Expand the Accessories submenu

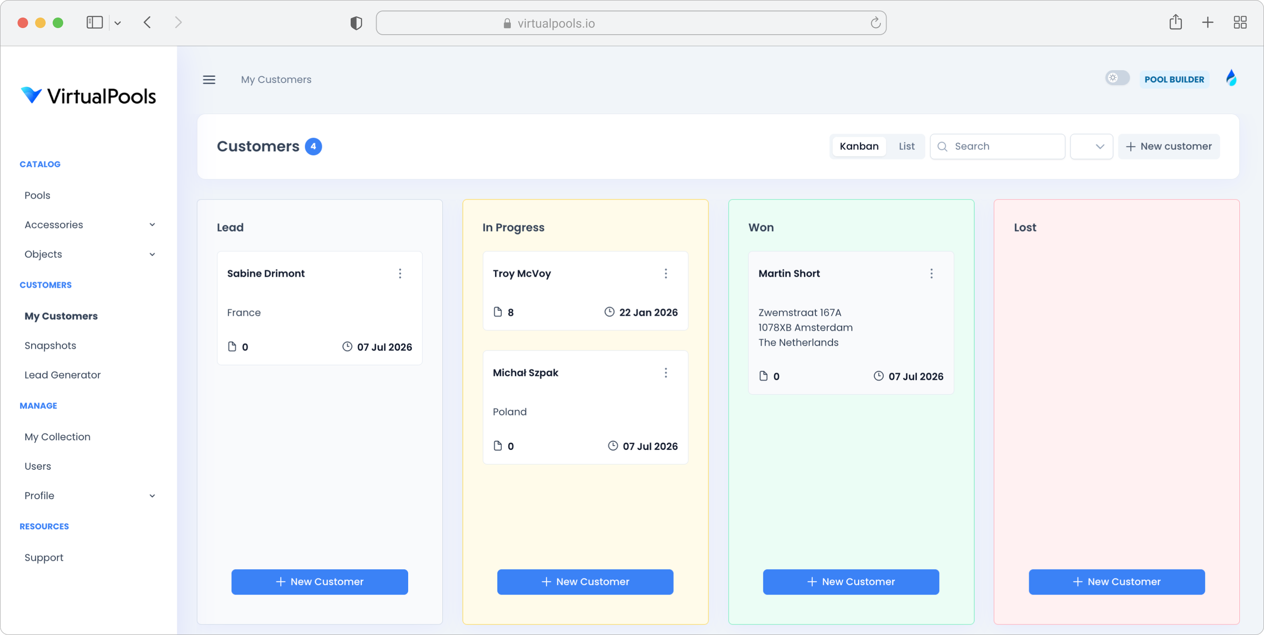[x=152, y=225]
